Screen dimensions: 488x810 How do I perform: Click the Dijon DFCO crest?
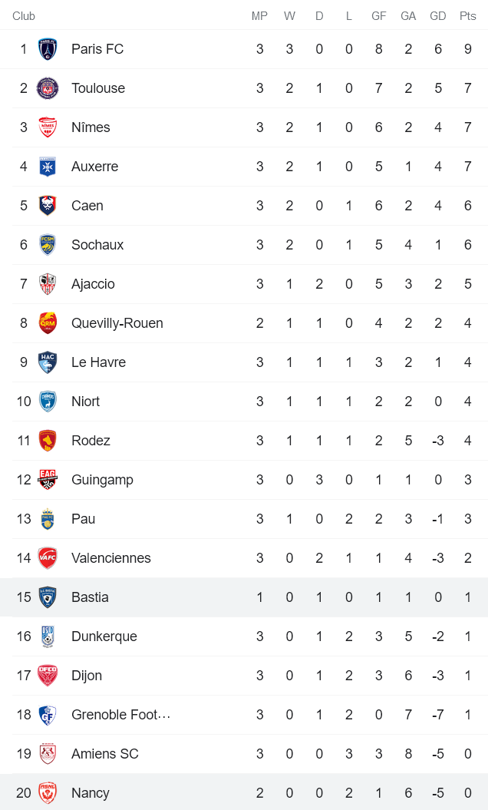pos(49,675)
